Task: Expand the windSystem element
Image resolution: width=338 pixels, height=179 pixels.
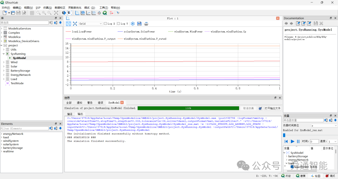Action: coord(2,141)
